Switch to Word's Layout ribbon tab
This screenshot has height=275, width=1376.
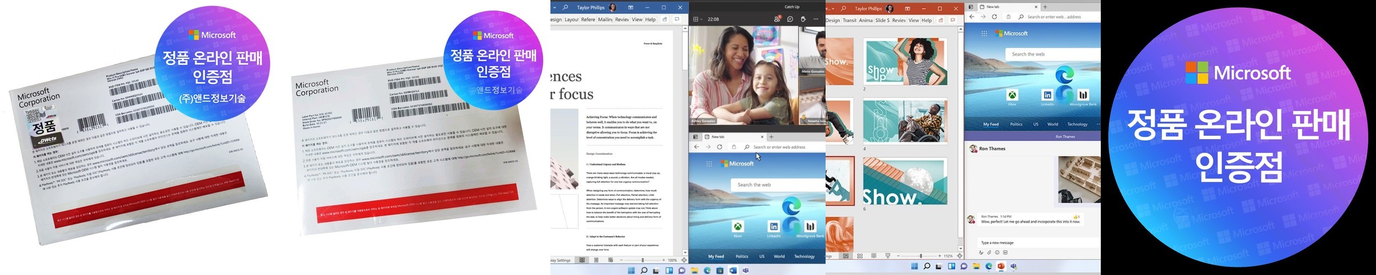point(571,19)
